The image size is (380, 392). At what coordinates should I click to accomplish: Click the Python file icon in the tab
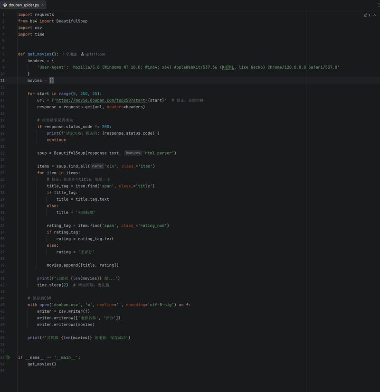tap(5, 5)
